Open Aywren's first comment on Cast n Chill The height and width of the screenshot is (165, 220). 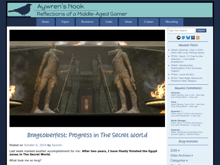click(187, 95)
